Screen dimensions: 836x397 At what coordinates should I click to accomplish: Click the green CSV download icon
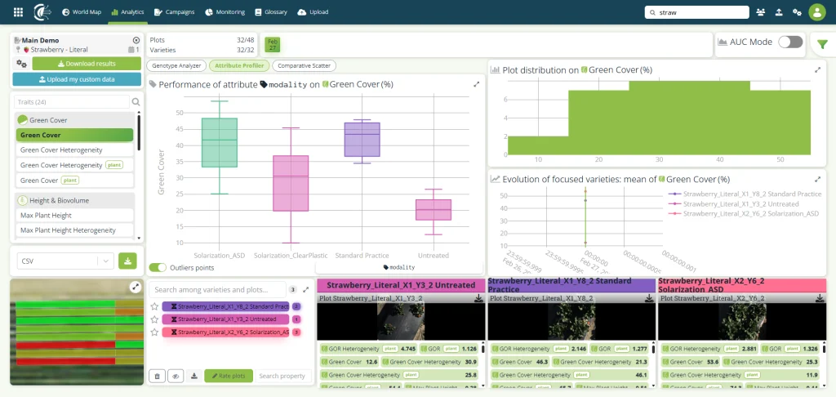click(x=127, y=261)
